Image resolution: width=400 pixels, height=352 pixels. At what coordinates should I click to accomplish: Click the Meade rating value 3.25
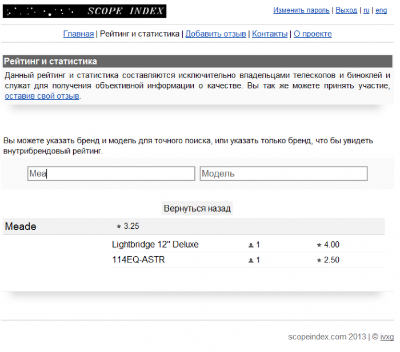[x=131, y=226]
